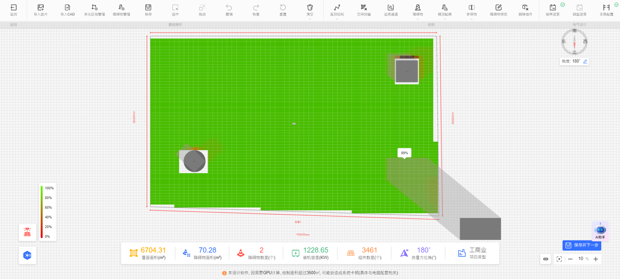This screenshot has height=279, width=620.
Task: Expand the 屋顶绘制 roof drawing dropdown arrow
Action: point(337,19)
